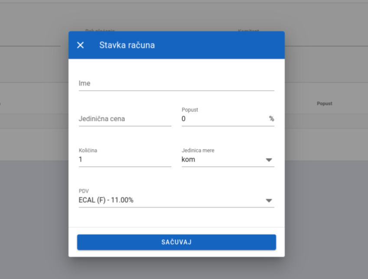This screenshot has height=279, width=368.
Task: Click the percent sign in Popust
Action: [x=271, y=119]
